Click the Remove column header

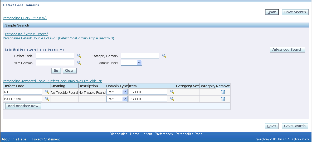[x=223, y=86]
